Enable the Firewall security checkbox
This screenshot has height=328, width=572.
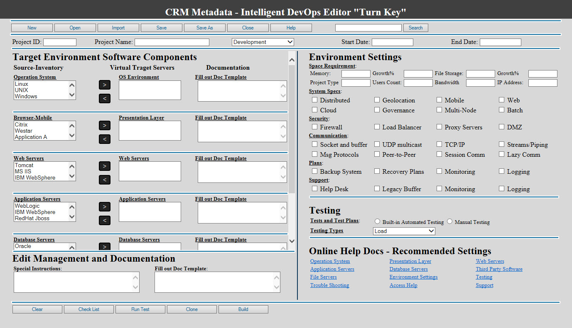[x=315, y=127]
